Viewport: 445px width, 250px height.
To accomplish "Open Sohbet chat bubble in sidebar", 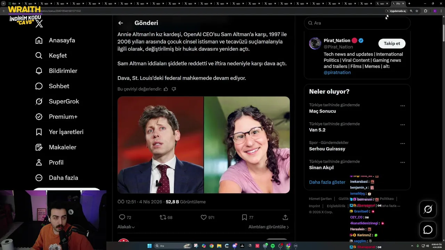I will point(39,86).
